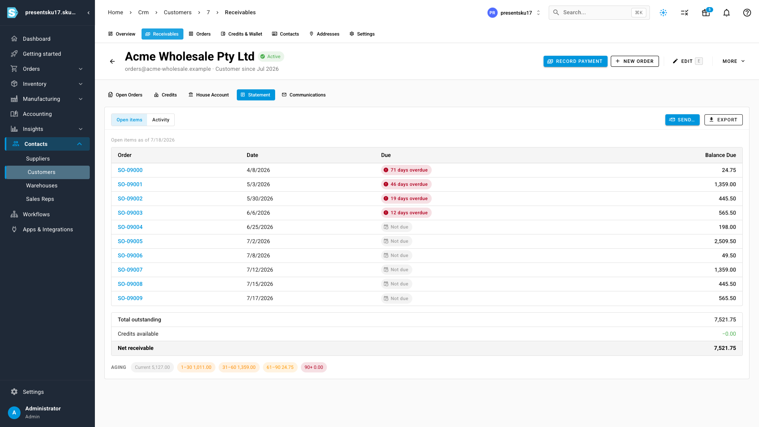Switch to the Addresses tab

coord(325,34)
